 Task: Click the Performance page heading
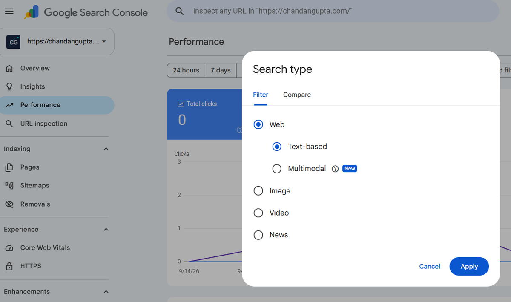tap(196, 42)
